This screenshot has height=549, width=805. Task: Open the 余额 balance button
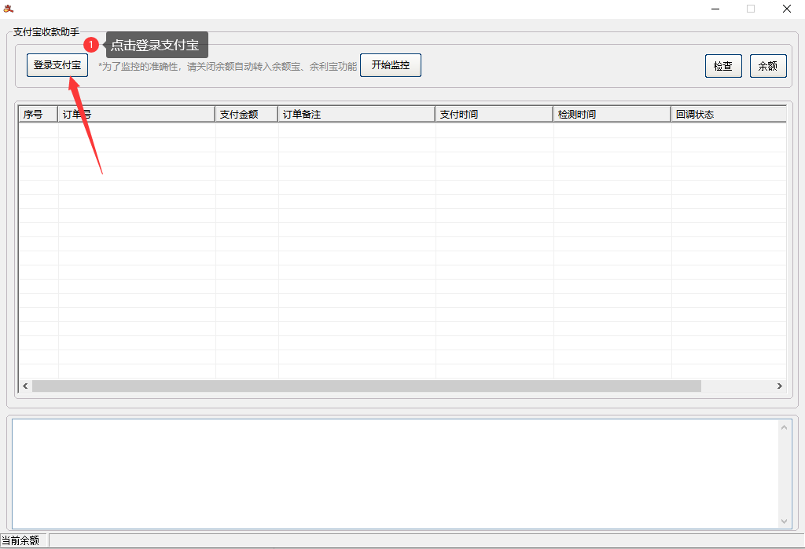(x=768, y=66)
